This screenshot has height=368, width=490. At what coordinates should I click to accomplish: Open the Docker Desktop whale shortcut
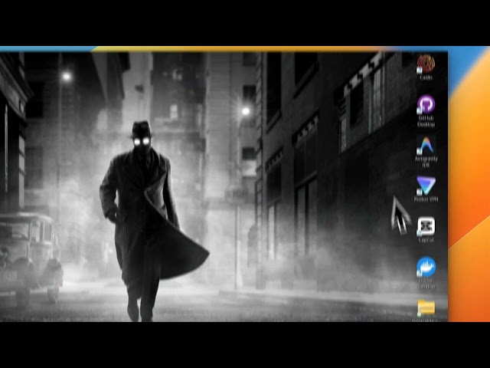click(426, 267)
